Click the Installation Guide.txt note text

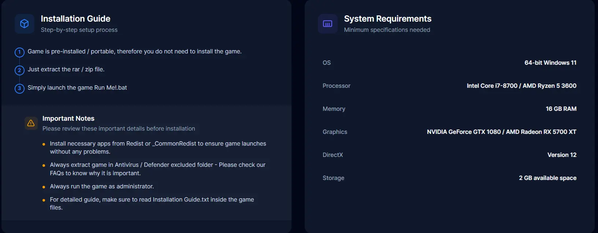coord(152,203)
